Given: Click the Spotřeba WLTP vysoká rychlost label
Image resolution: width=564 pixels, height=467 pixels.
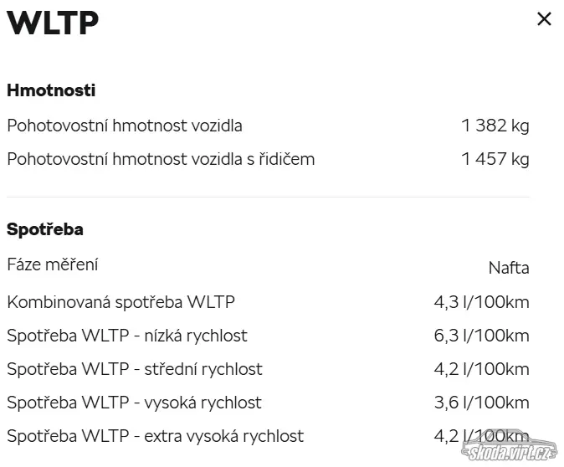Looking at the screenshot, I should (134, 403).
